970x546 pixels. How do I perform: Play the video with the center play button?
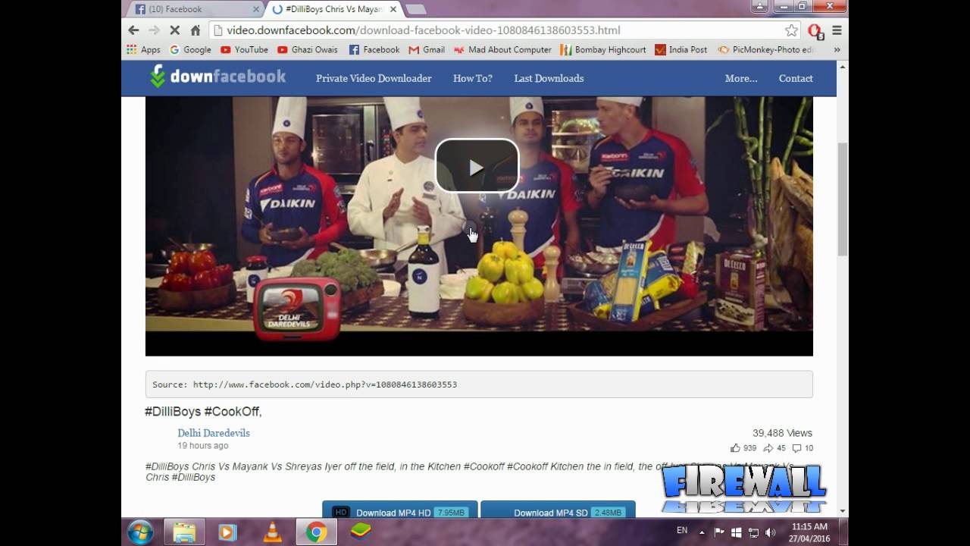(477, 166)
